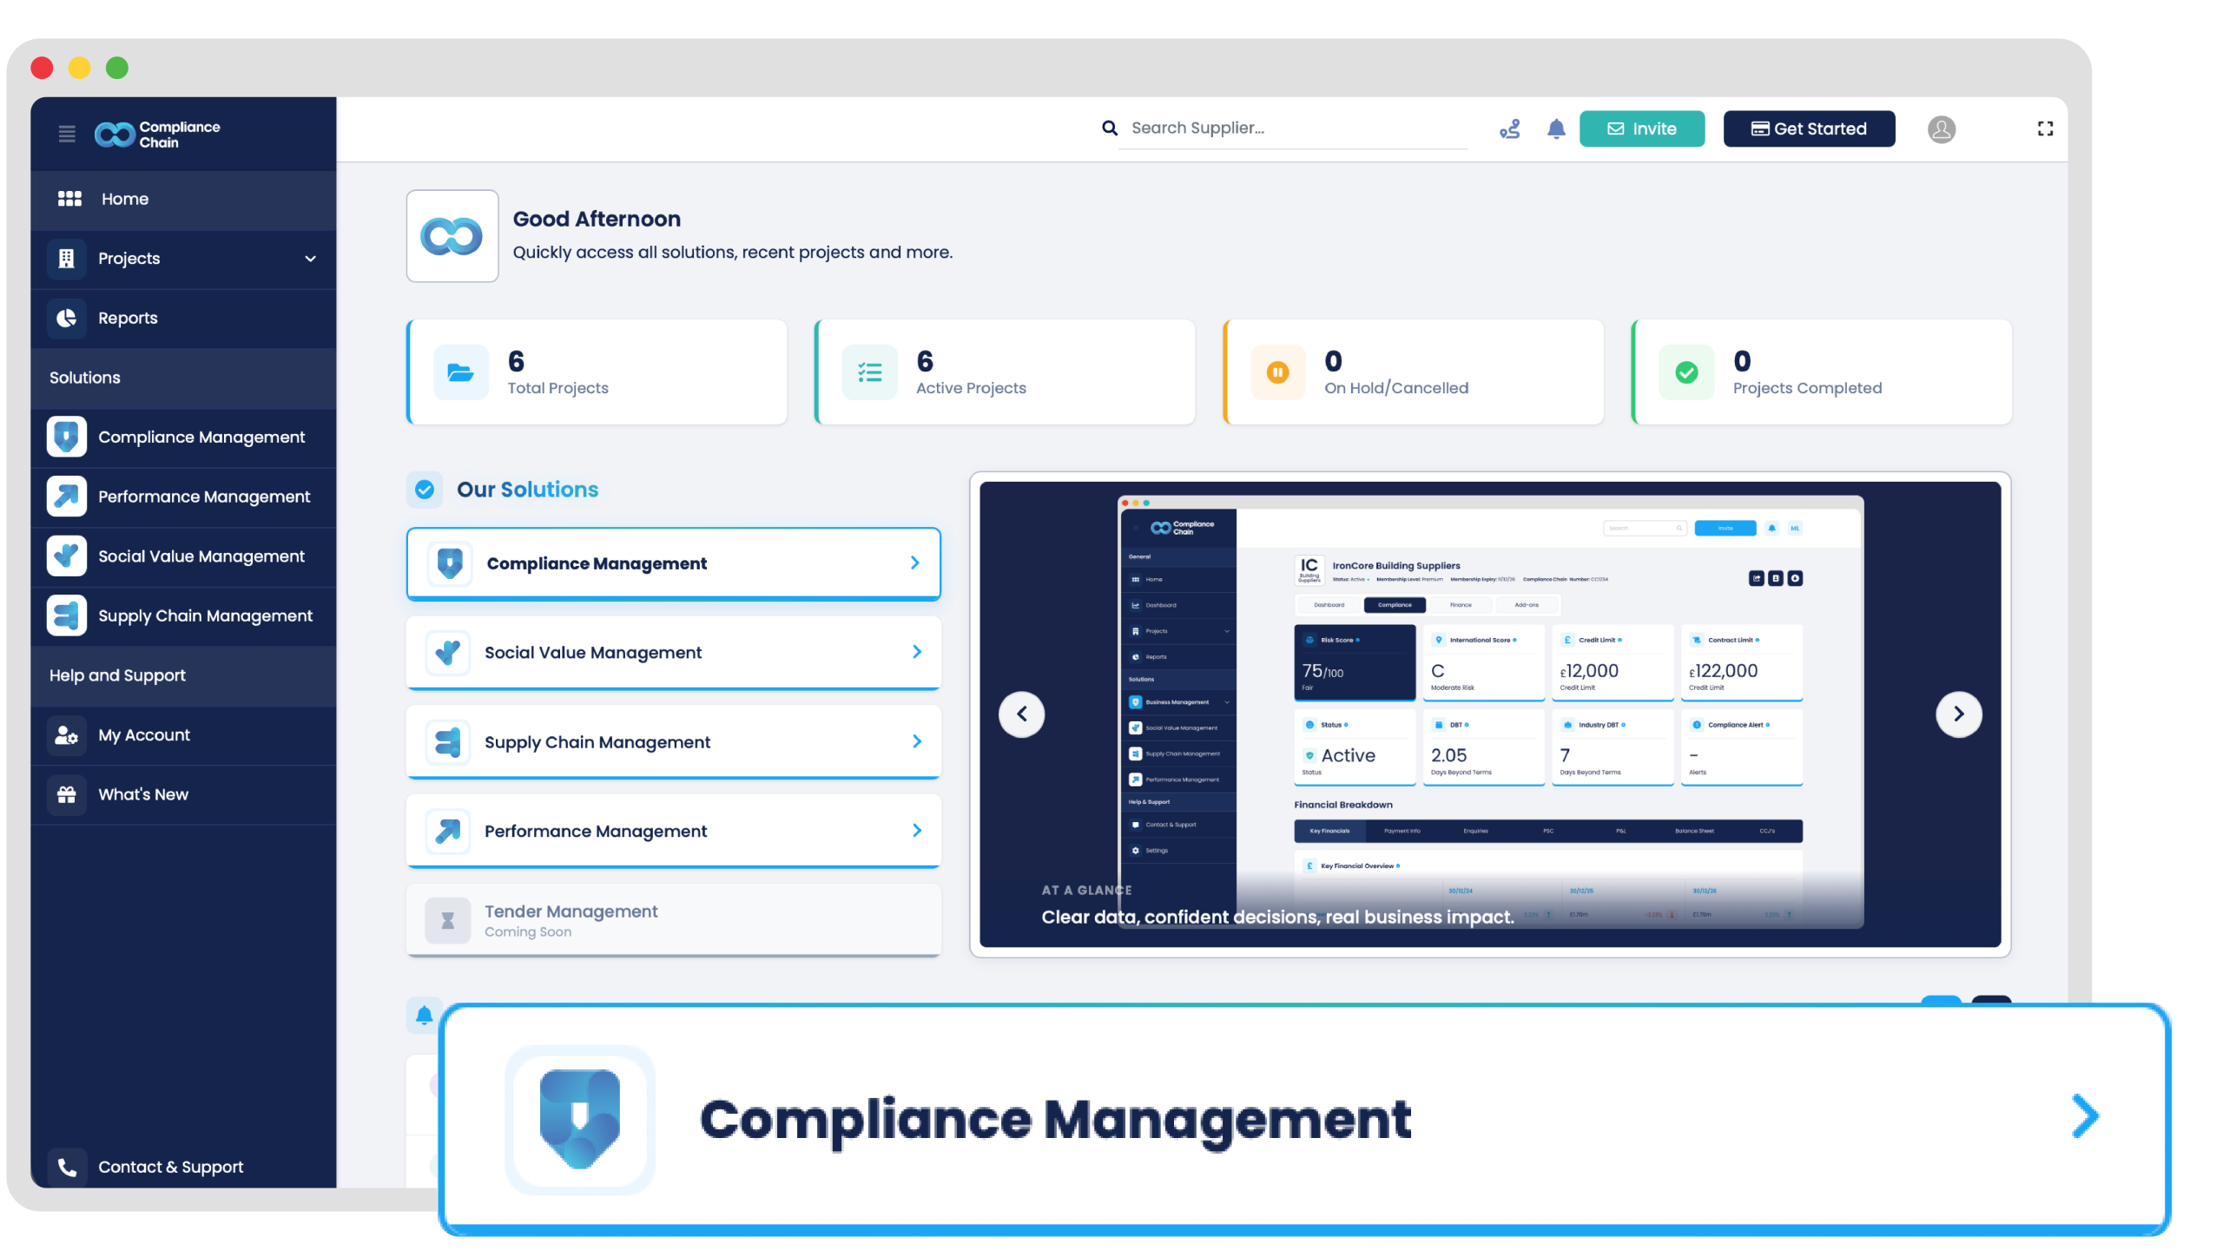Click the Compliance Management shield icon in Our Solutions
Viewport: 2223px width, 1250px height.
[449, 562]
